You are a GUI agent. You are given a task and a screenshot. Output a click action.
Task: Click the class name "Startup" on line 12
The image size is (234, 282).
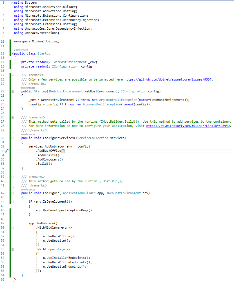click(44, 54)
